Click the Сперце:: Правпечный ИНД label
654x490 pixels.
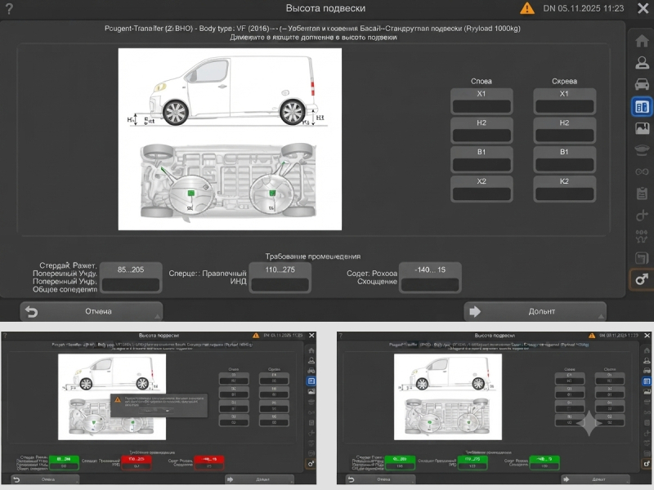click(208, 278)
